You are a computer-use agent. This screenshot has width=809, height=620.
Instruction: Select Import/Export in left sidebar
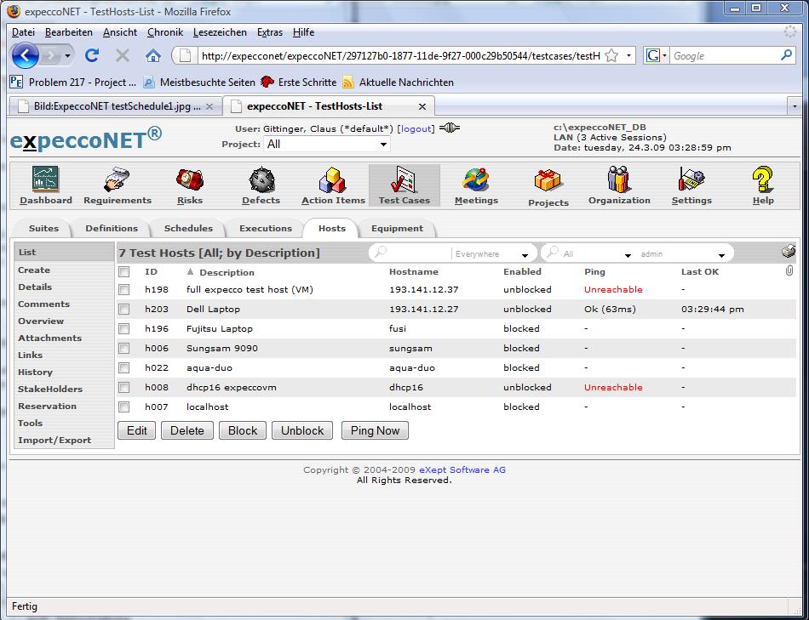click(55, 441)
